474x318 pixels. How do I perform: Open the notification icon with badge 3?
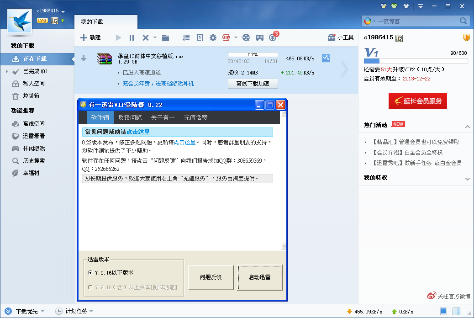point(273,37)
